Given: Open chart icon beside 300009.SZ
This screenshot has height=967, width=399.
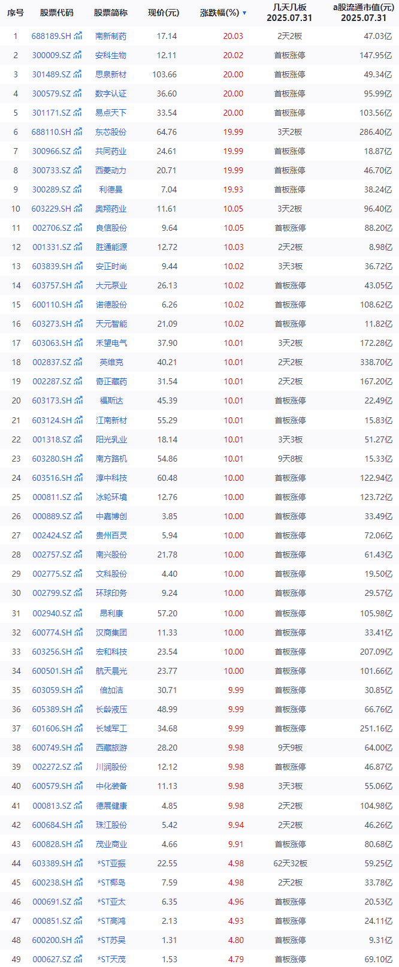Looking at the screenshot, I should (78, 55).
